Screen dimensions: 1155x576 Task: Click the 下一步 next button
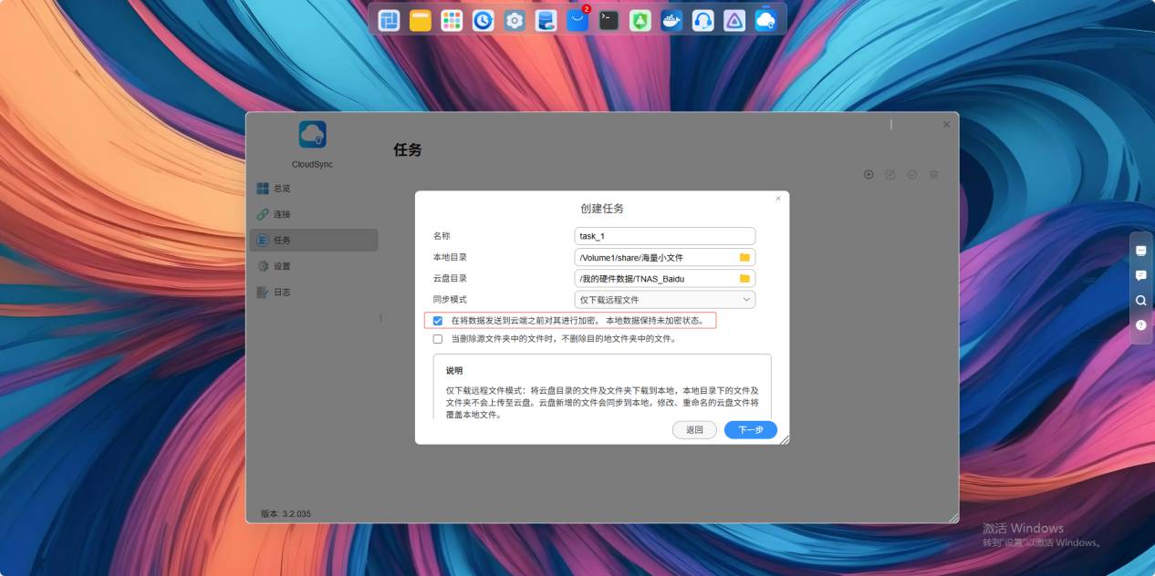[750, 429]
